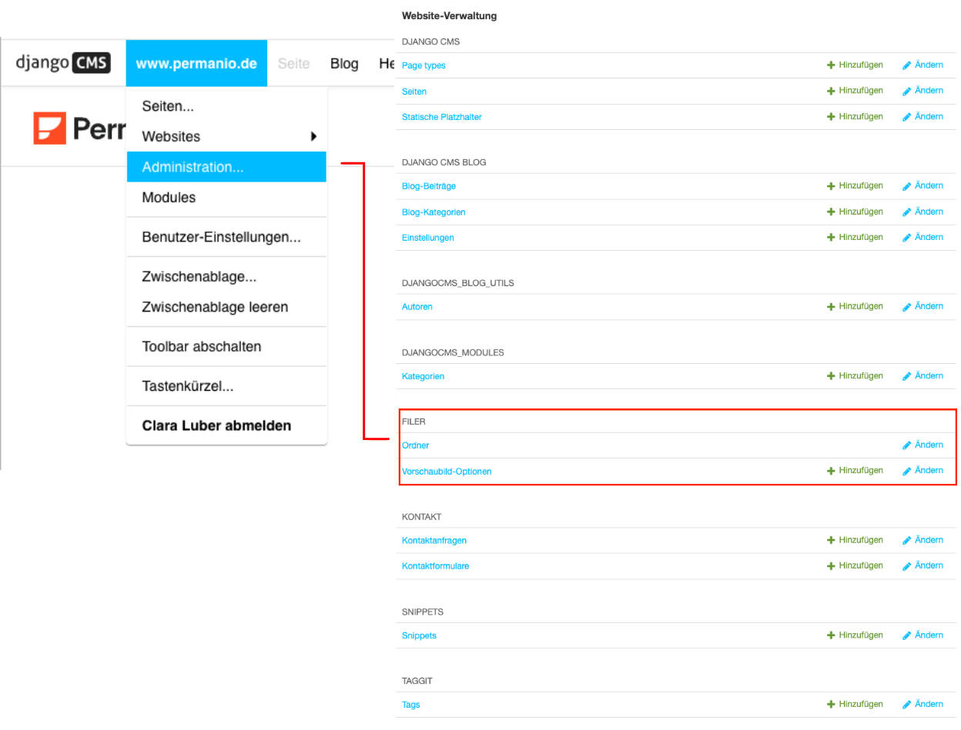
Task: Click Ändern pencil for Vorschaubild-Optionen
Action: click(x=922, y=471)
